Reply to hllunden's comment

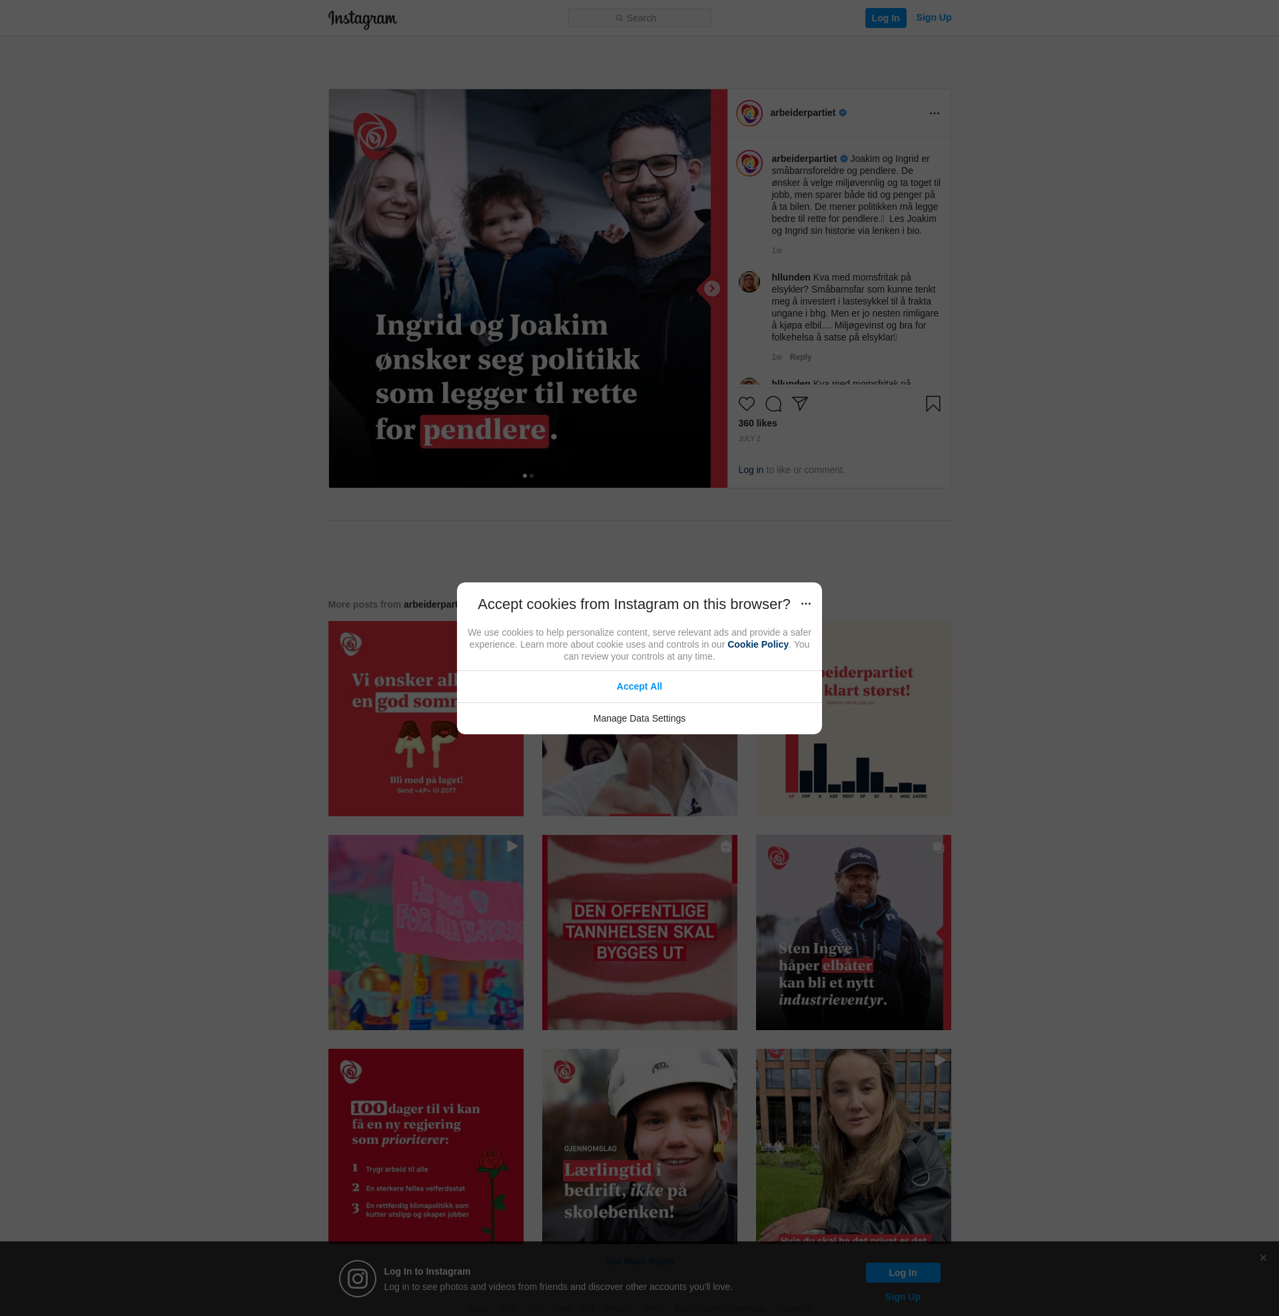click(800, 357)
